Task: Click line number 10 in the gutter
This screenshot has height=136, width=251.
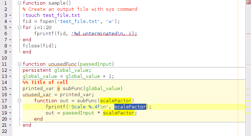Action: pos(4,58)
